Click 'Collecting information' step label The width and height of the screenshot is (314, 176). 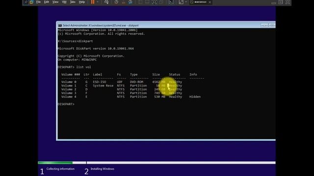(60, 169)
